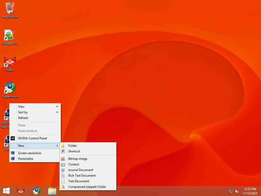The height and width of the screenshot is (196, 261).
Task: Select the r3dfox desktop shortcut
Action: pos(10,64)
